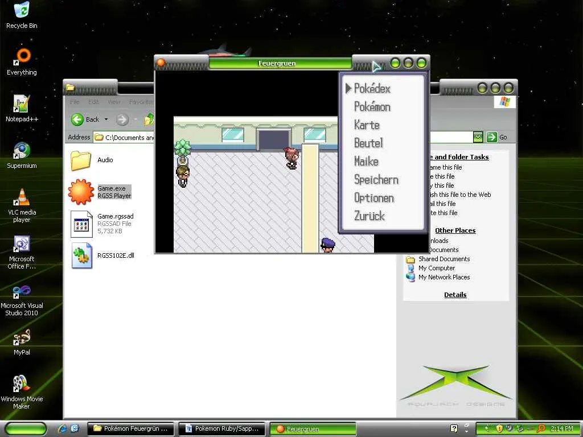Click the orange icon in Feuergruen title bar
583x437 pixels.
161,63
